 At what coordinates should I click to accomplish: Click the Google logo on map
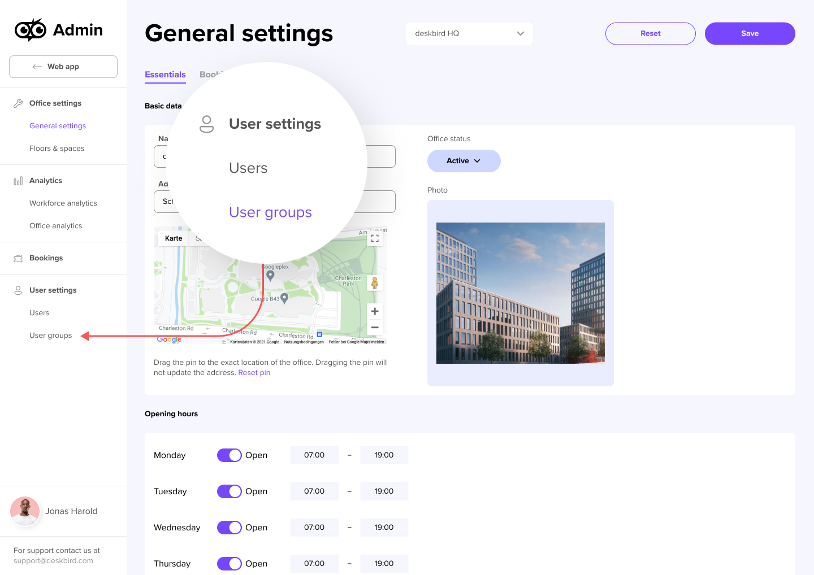point(169,339)
